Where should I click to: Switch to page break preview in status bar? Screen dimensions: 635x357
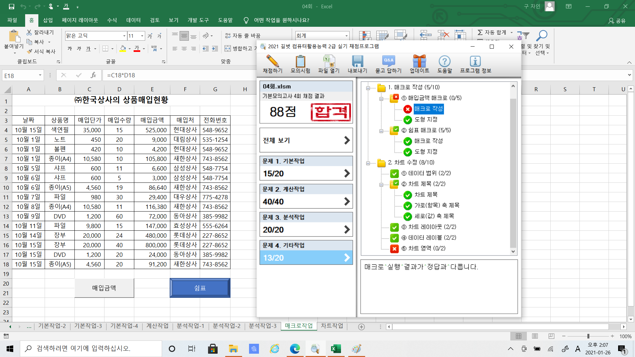click(x=551, y=336)
